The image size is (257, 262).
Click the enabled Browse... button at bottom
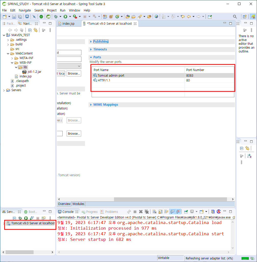74,133
